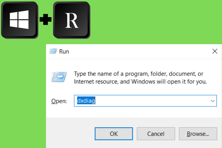Click the Run icon in title bar
Image resolution: width=222 pixels, height=148 pixels.
coord(53,51)
